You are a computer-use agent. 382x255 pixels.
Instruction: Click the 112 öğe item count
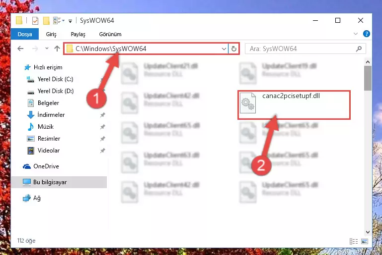[26, 241]
